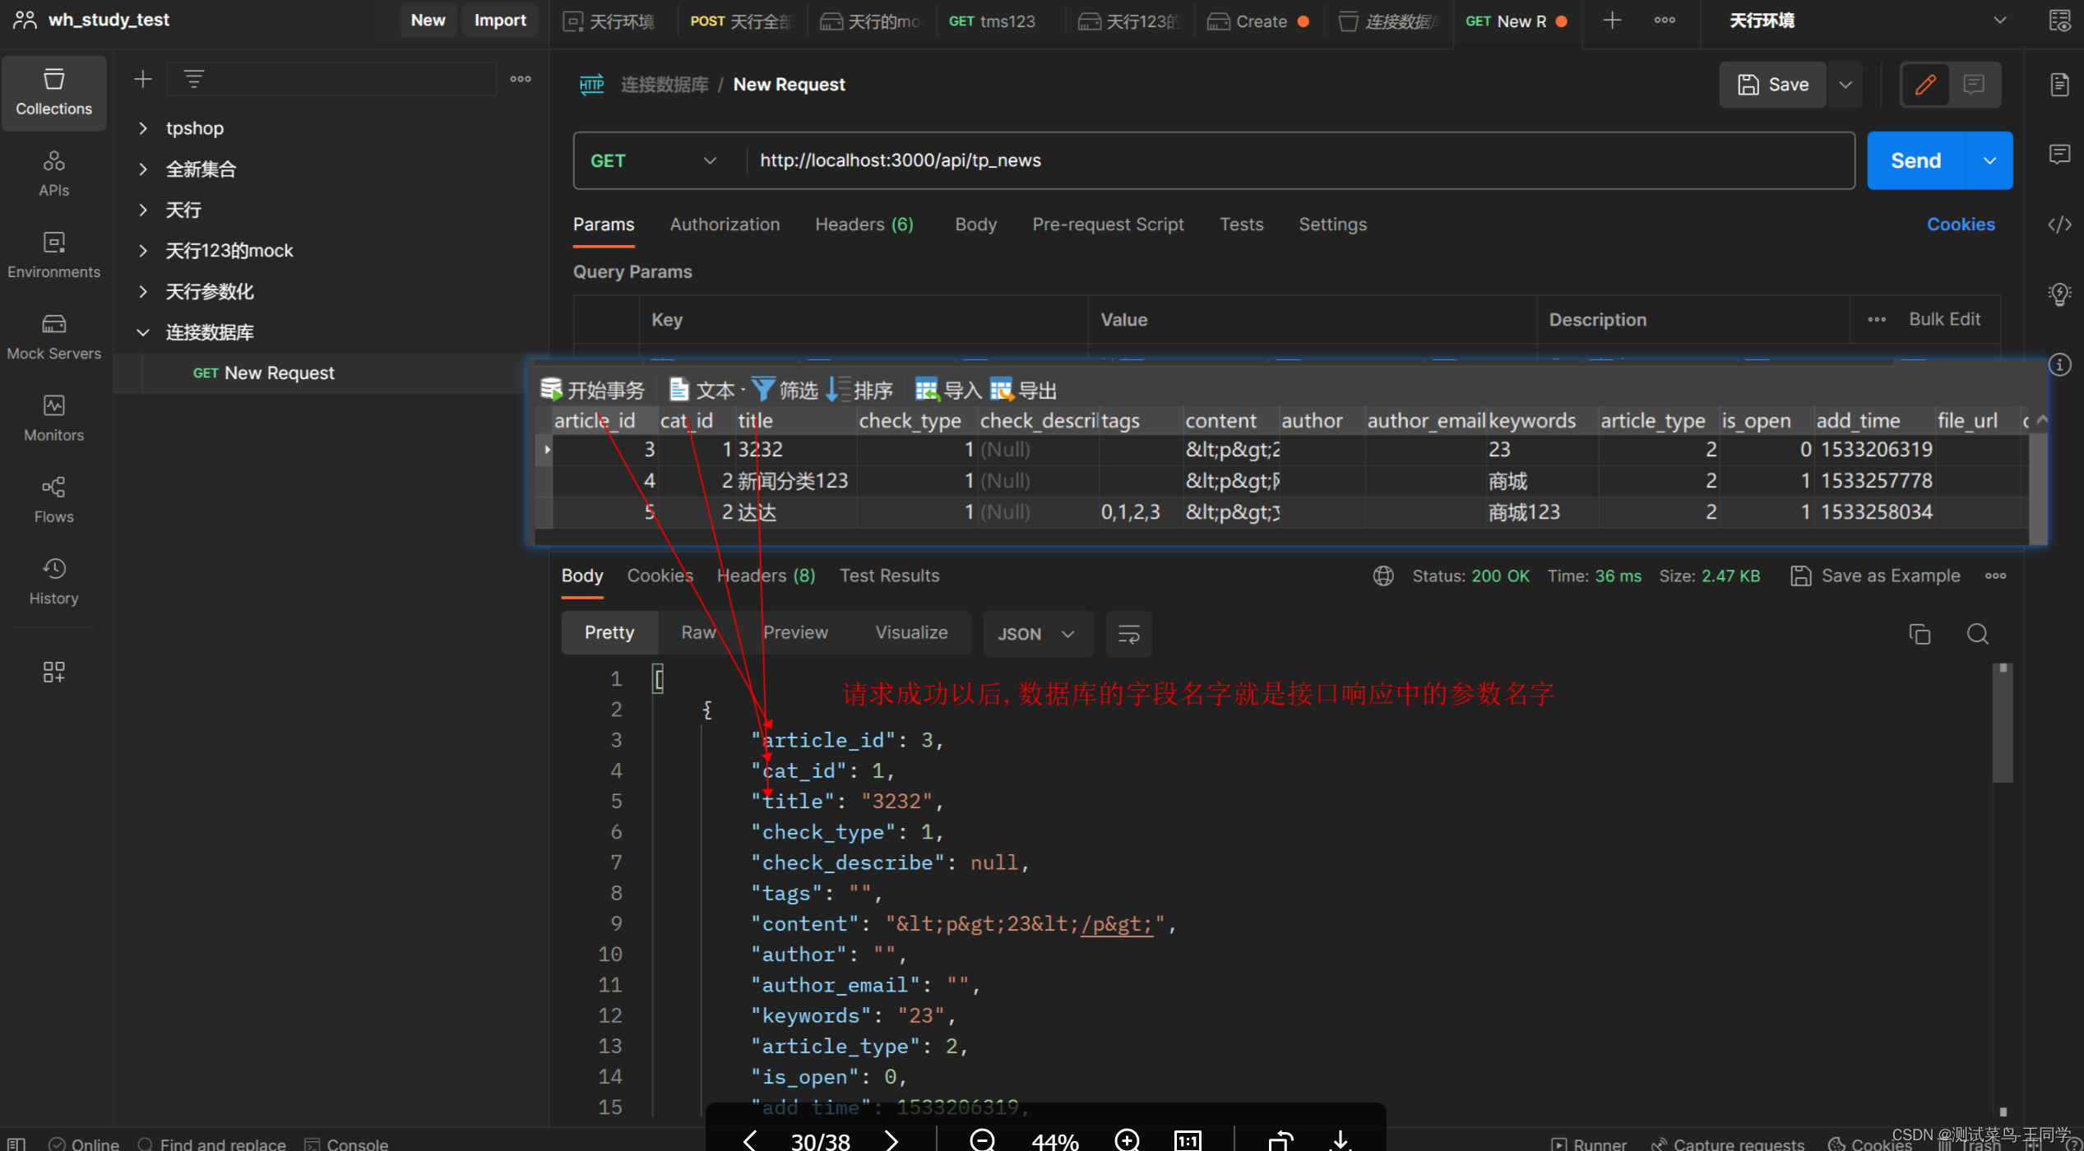Click the plus icon to open new tab
This screenshot has height=1151, width=2084.
[x=1612, y=21]
